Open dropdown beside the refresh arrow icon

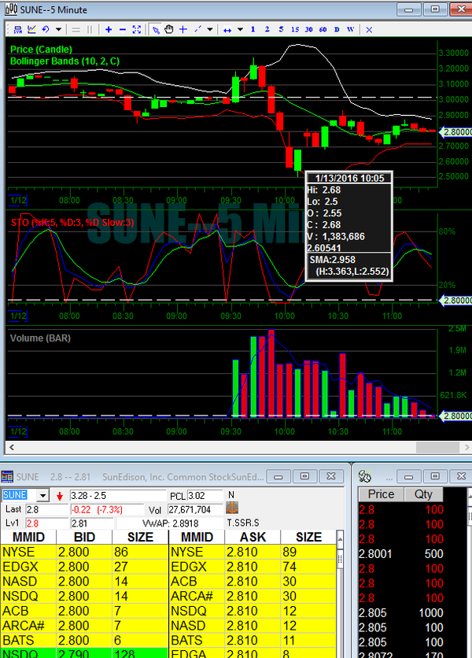click(57, 29)
